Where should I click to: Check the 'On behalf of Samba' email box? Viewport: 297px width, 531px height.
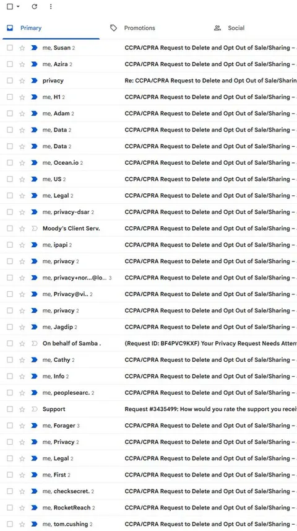tap(10, 343)
